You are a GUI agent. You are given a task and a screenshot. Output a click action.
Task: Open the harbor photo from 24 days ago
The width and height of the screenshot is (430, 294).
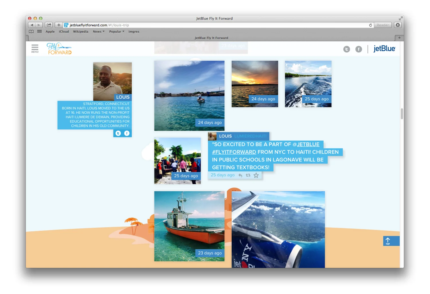point(189,96)
